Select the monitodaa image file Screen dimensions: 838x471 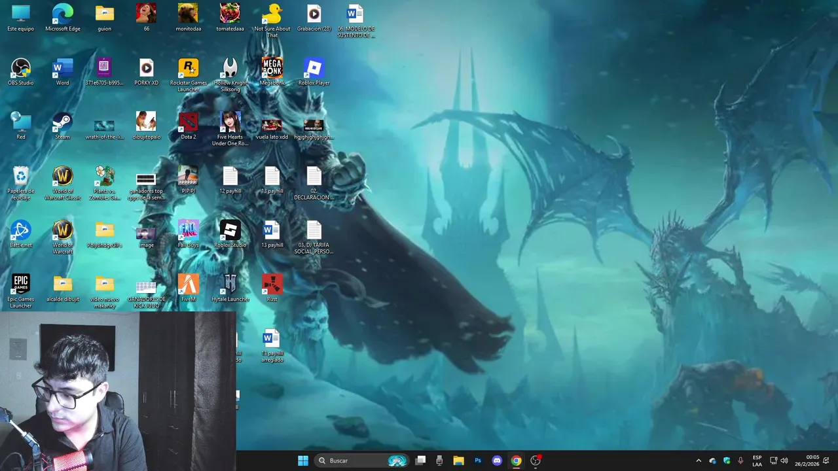(x=189, y=18)
